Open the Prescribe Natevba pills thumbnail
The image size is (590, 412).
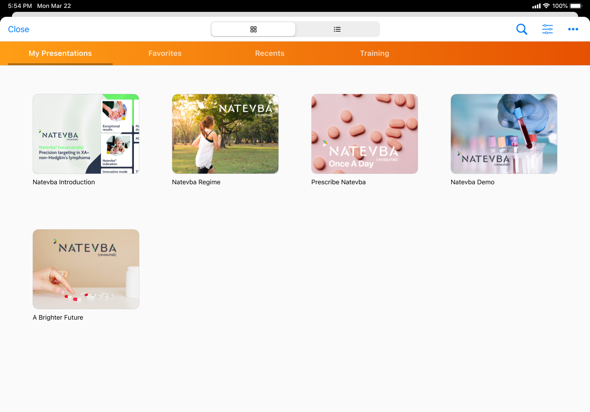point(365,134)
